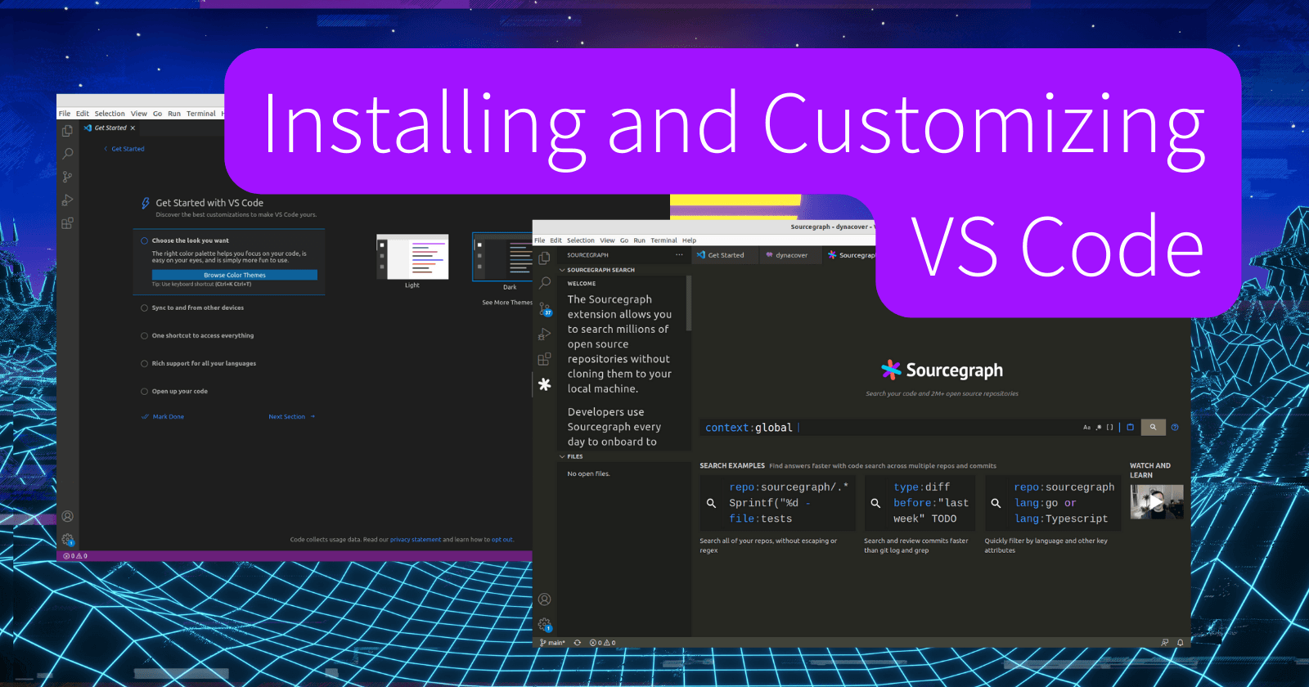
Task: Open Source Control with the 37 badge
Action: coord(545,308)
